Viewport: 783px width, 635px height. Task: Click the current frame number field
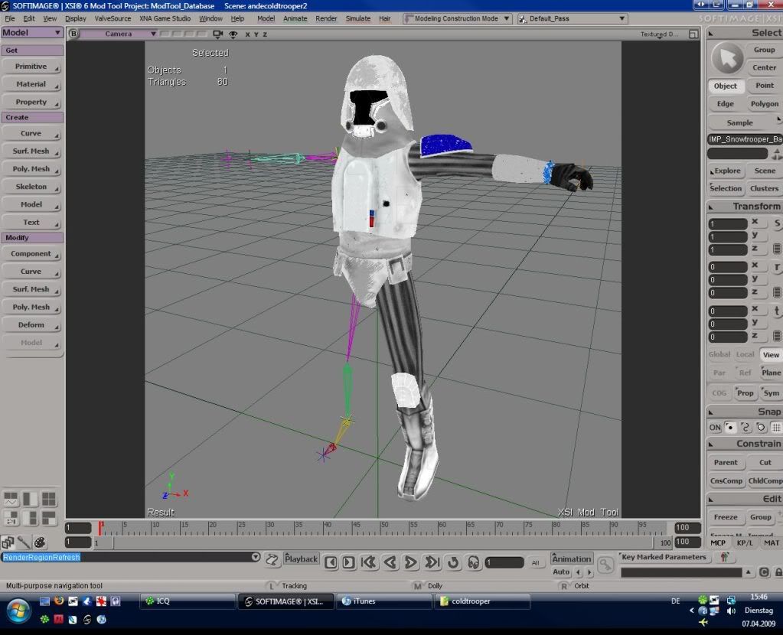[x=504, y=562]
